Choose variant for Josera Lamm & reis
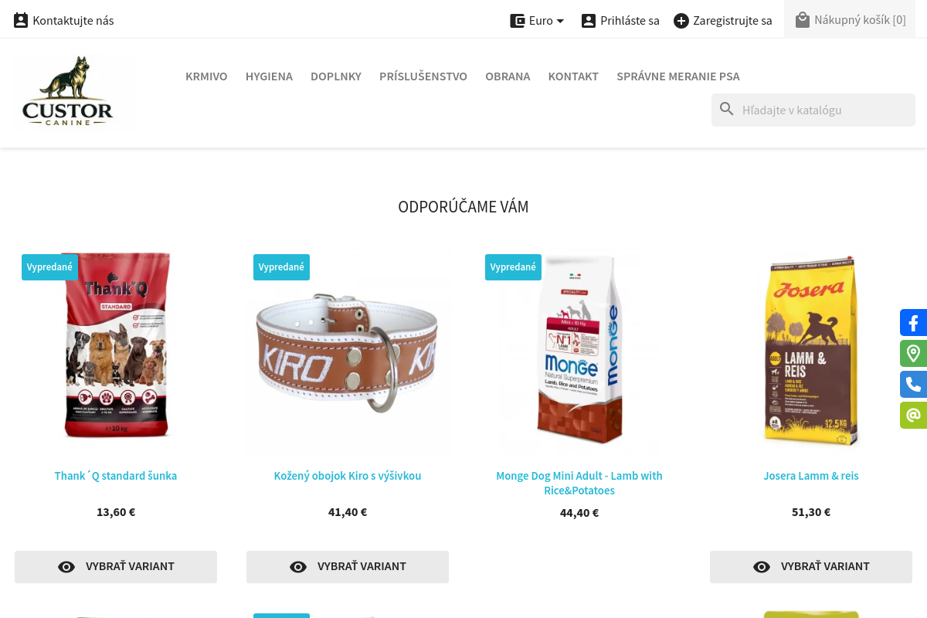 [811, 567]
